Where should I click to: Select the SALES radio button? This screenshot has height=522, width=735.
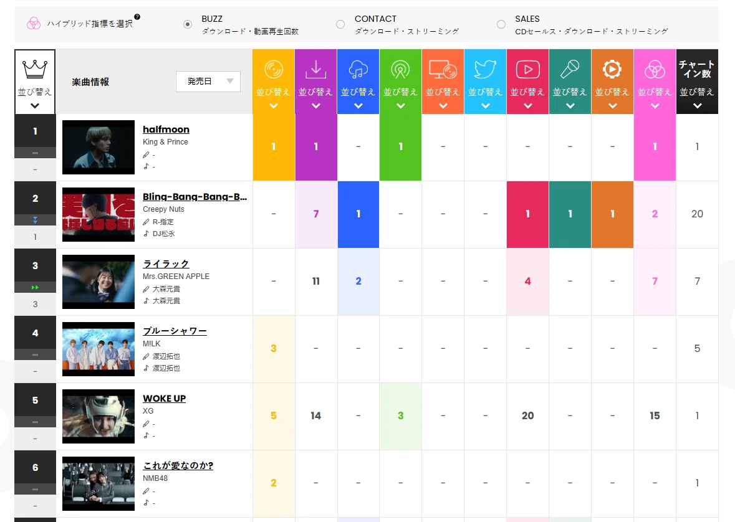(x=501, y=24)
